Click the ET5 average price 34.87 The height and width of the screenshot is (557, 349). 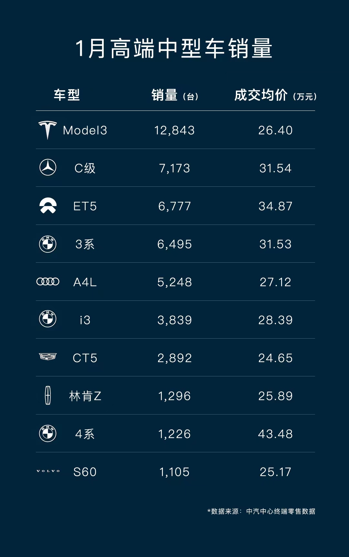click(275, 206)
